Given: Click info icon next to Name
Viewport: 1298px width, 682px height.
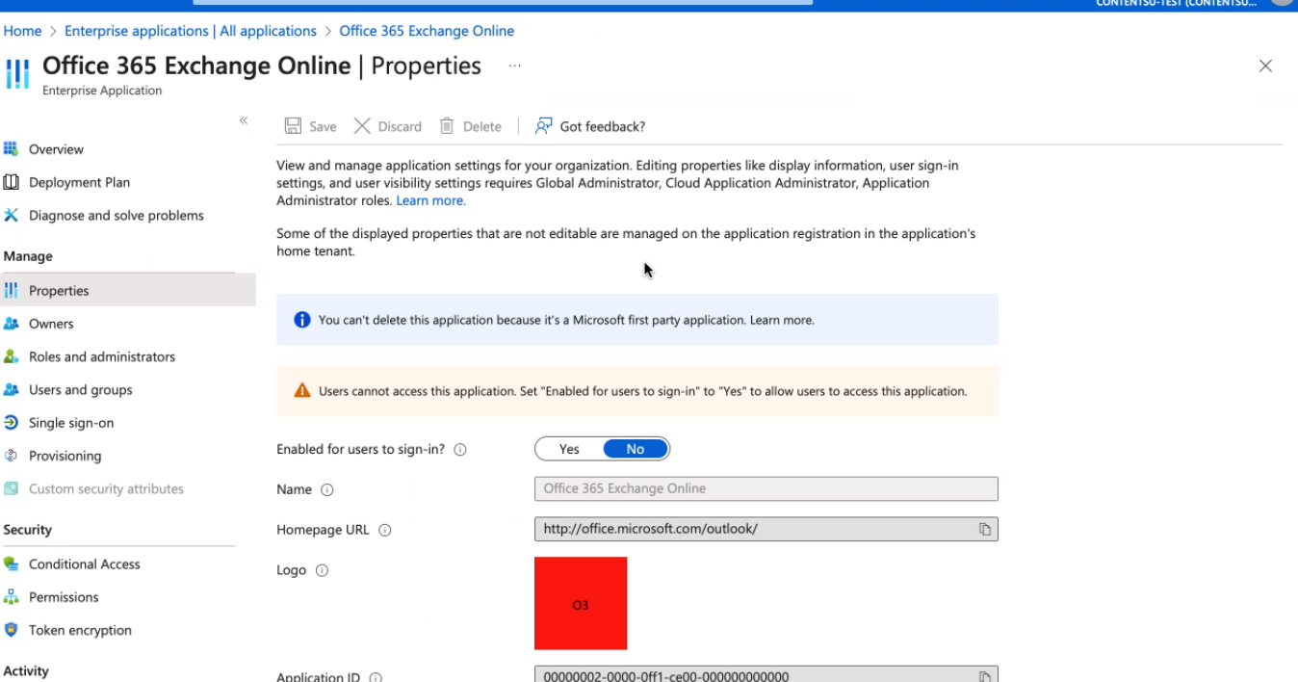Looking at the screenshot, I should tap(326, 489).
